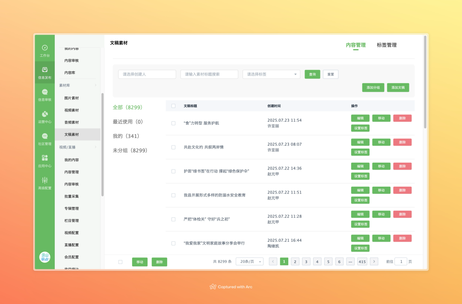Edit the "食"力转型 服务护航 article
Screen dimensions: 462x304
360,118
